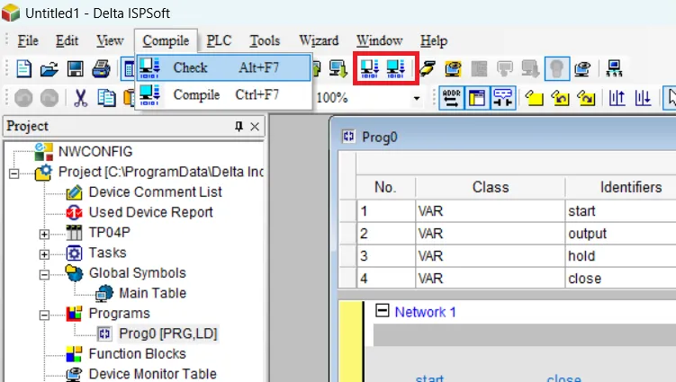Open the File menu
The height and width of the screenshot is (382, 676).
[28, 41]
